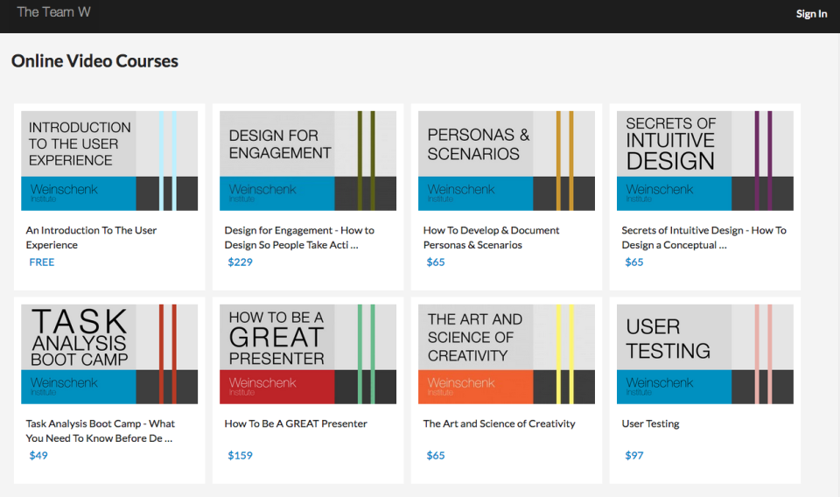The image size is (840, 497).
Task: Click the $229 price for Design for Engagement
Action: [x=240, y=262]
